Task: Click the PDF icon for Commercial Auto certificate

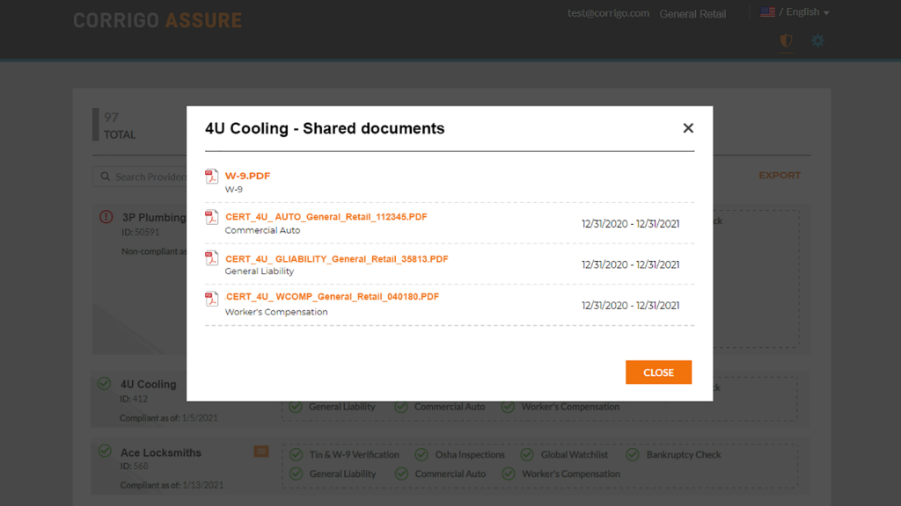Action: [211, 218]
